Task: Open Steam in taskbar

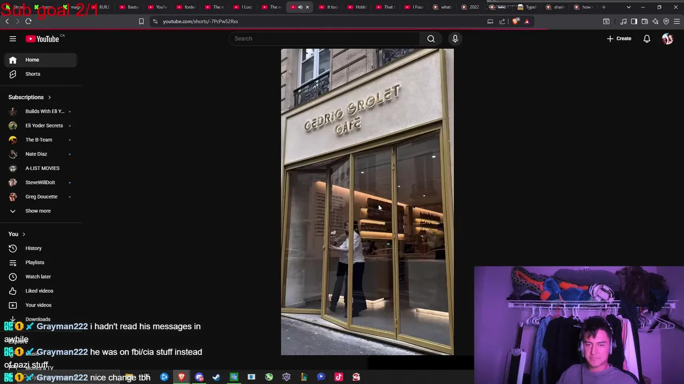Action: click(216, 377)
